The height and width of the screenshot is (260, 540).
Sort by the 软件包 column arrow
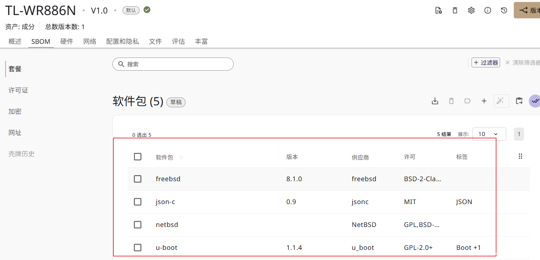181,158
